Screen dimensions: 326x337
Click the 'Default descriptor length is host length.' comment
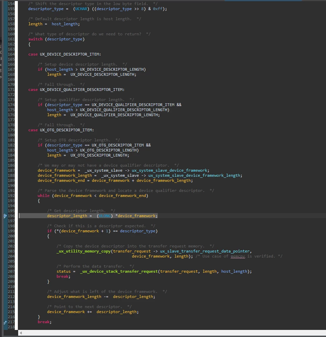pos(85,19)
